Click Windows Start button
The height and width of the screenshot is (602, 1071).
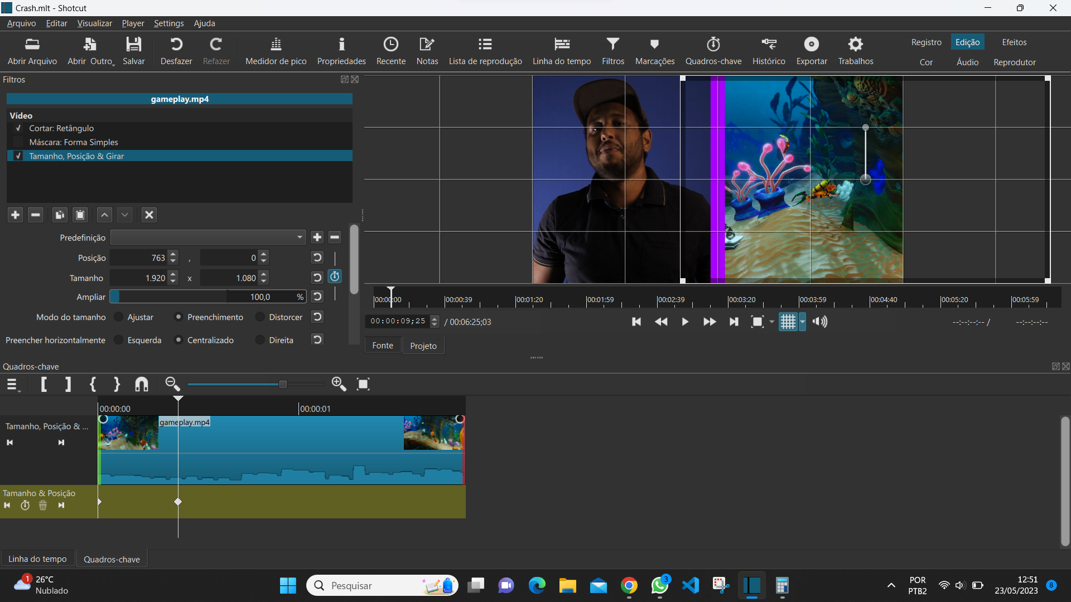pyautogui.click(x=288, y=586)
